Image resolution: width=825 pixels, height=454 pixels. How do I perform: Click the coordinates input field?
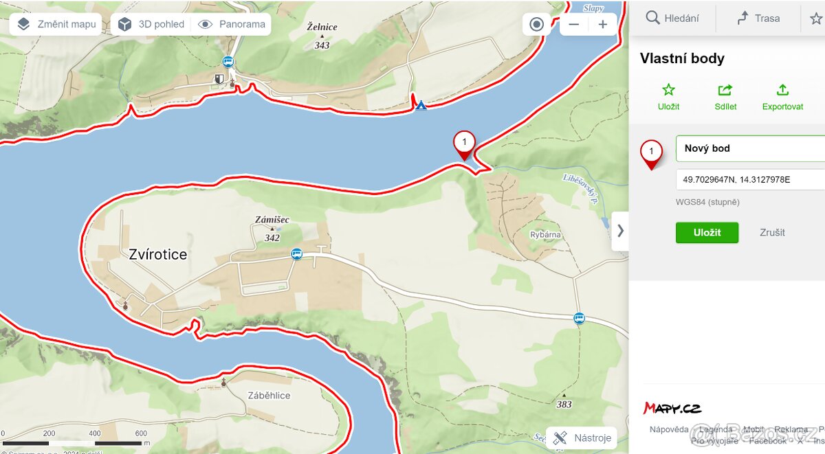pos(751,179)
